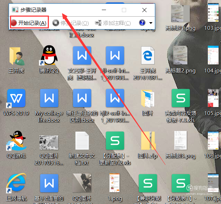Click the Start Record (开始记录) button

[x=29, y=23]
